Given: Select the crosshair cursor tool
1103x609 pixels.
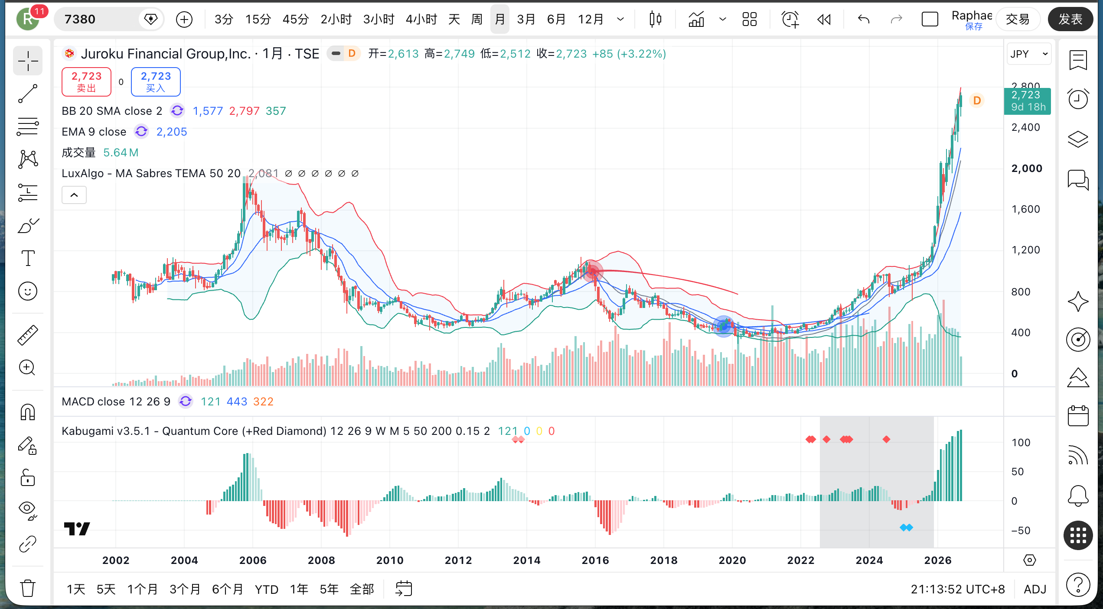Looking at the screenshot, I should click(x=28, y=61).
